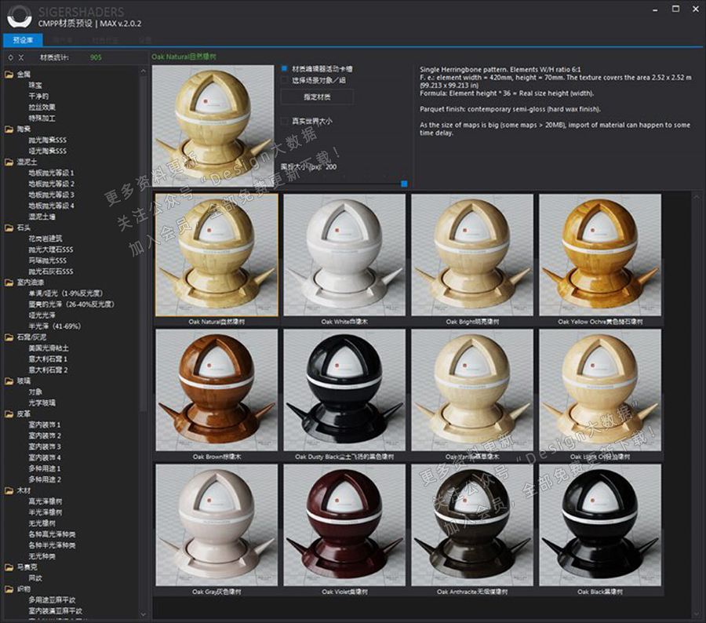
Task: Click the SigerShaders logo icon
Action: (x=17, y=17)
